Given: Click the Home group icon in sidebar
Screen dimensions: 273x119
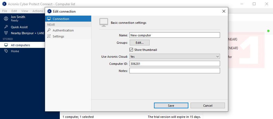Looking at the screenshot, I should click(6, 51).
